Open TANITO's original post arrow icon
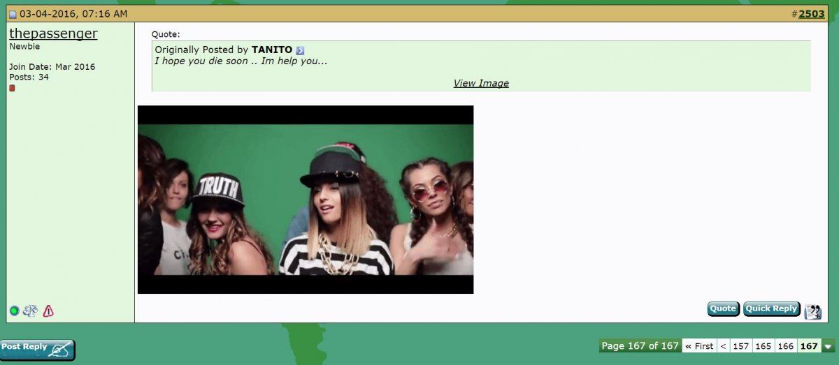The height and width of the screenshot is (365, 839). click(300, 50)
